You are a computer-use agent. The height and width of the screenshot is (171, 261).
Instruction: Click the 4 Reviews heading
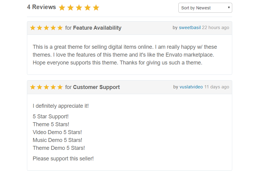[41, 7]
